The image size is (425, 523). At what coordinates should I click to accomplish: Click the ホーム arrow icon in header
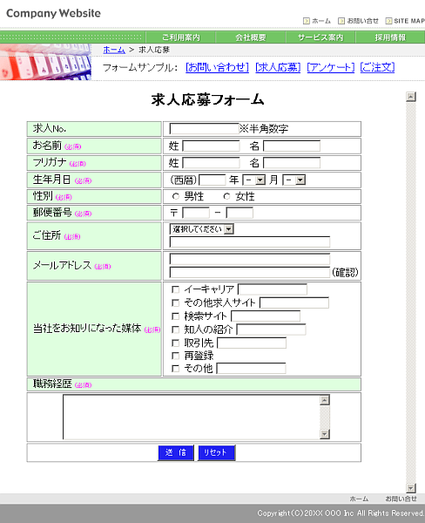[x=307, y=21]
